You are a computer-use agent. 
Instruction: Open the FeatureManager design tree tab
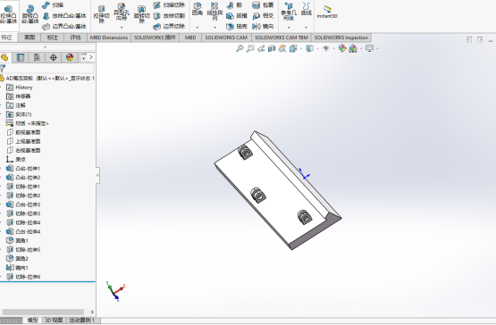coord(4,57)
